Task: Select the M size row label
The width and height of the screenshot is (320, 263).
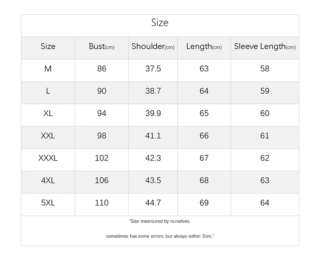Action: (48, 69)
